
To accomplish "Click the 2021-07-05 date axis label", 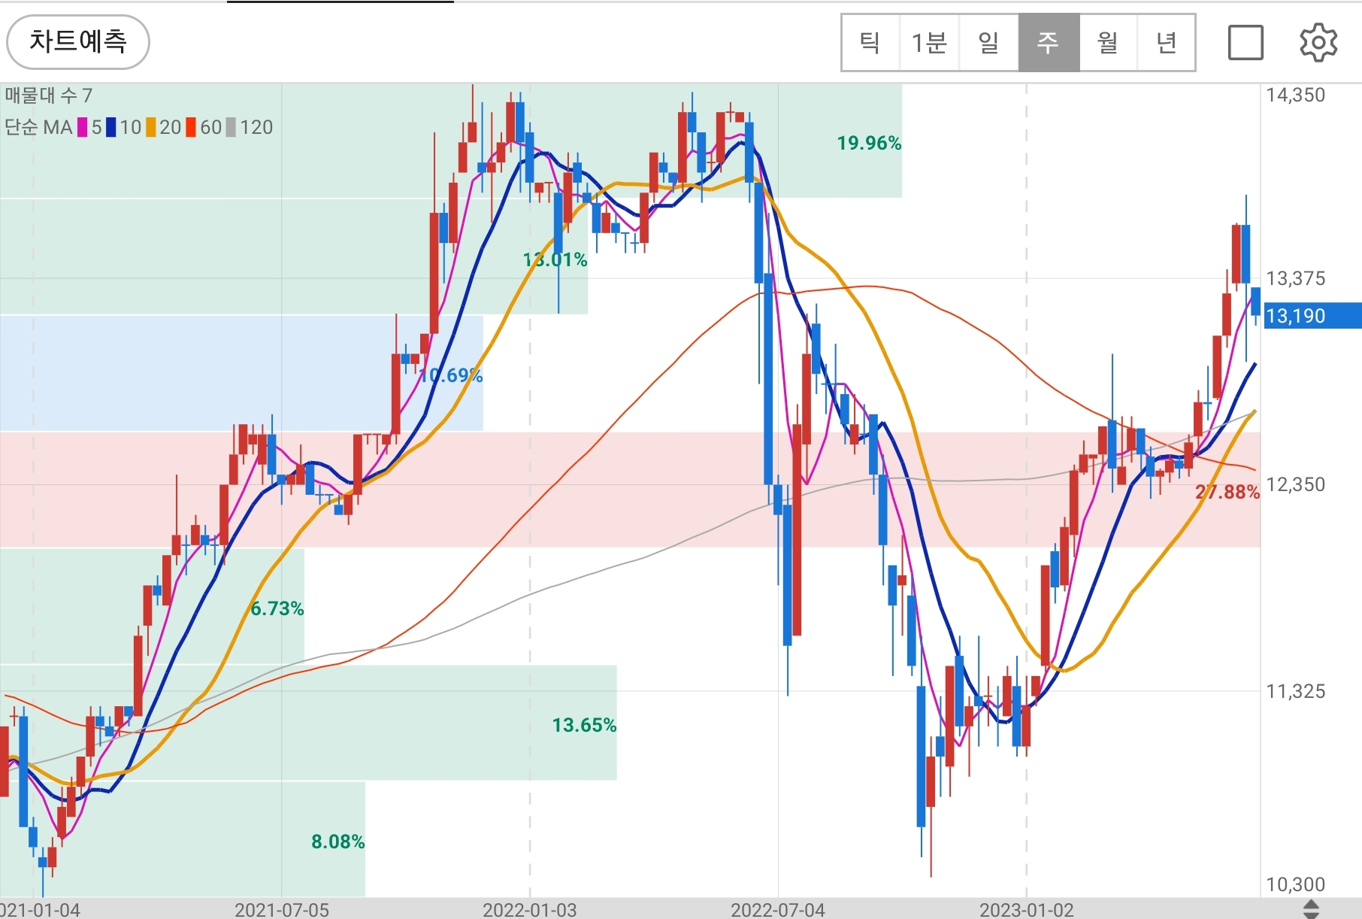I will pos(282,910).
